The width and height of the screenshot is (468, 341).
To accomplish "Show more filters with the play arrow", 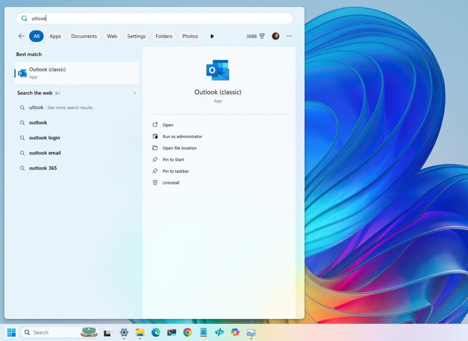I will (212, 36).
